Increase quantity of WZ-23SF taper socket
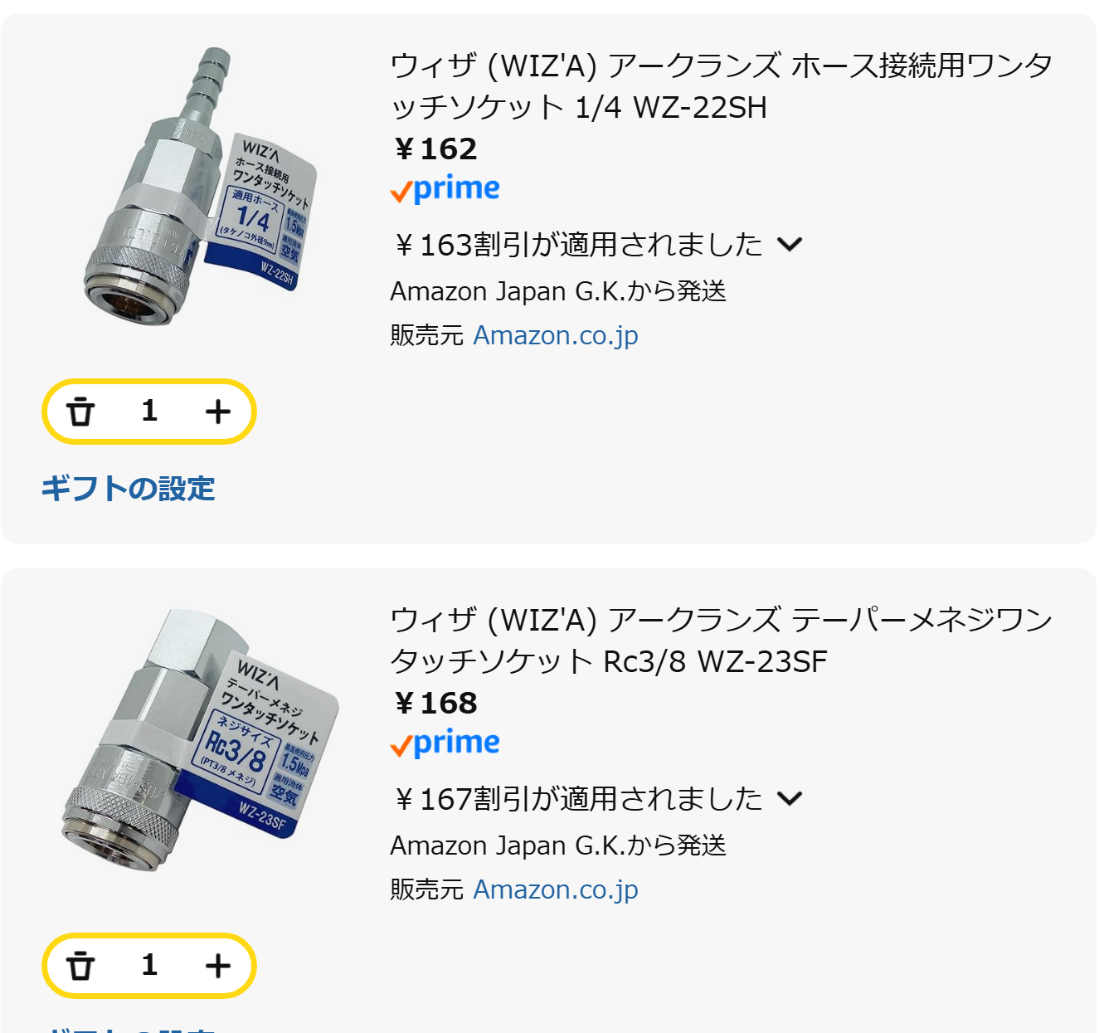1099x1033 pixels. tap(217, 966)
